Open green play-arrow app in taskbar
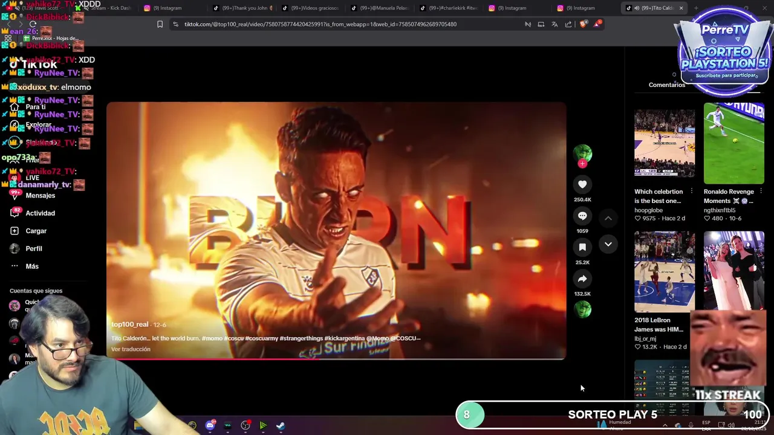Screen dimensions: 774x435 (x=263, y=425)
